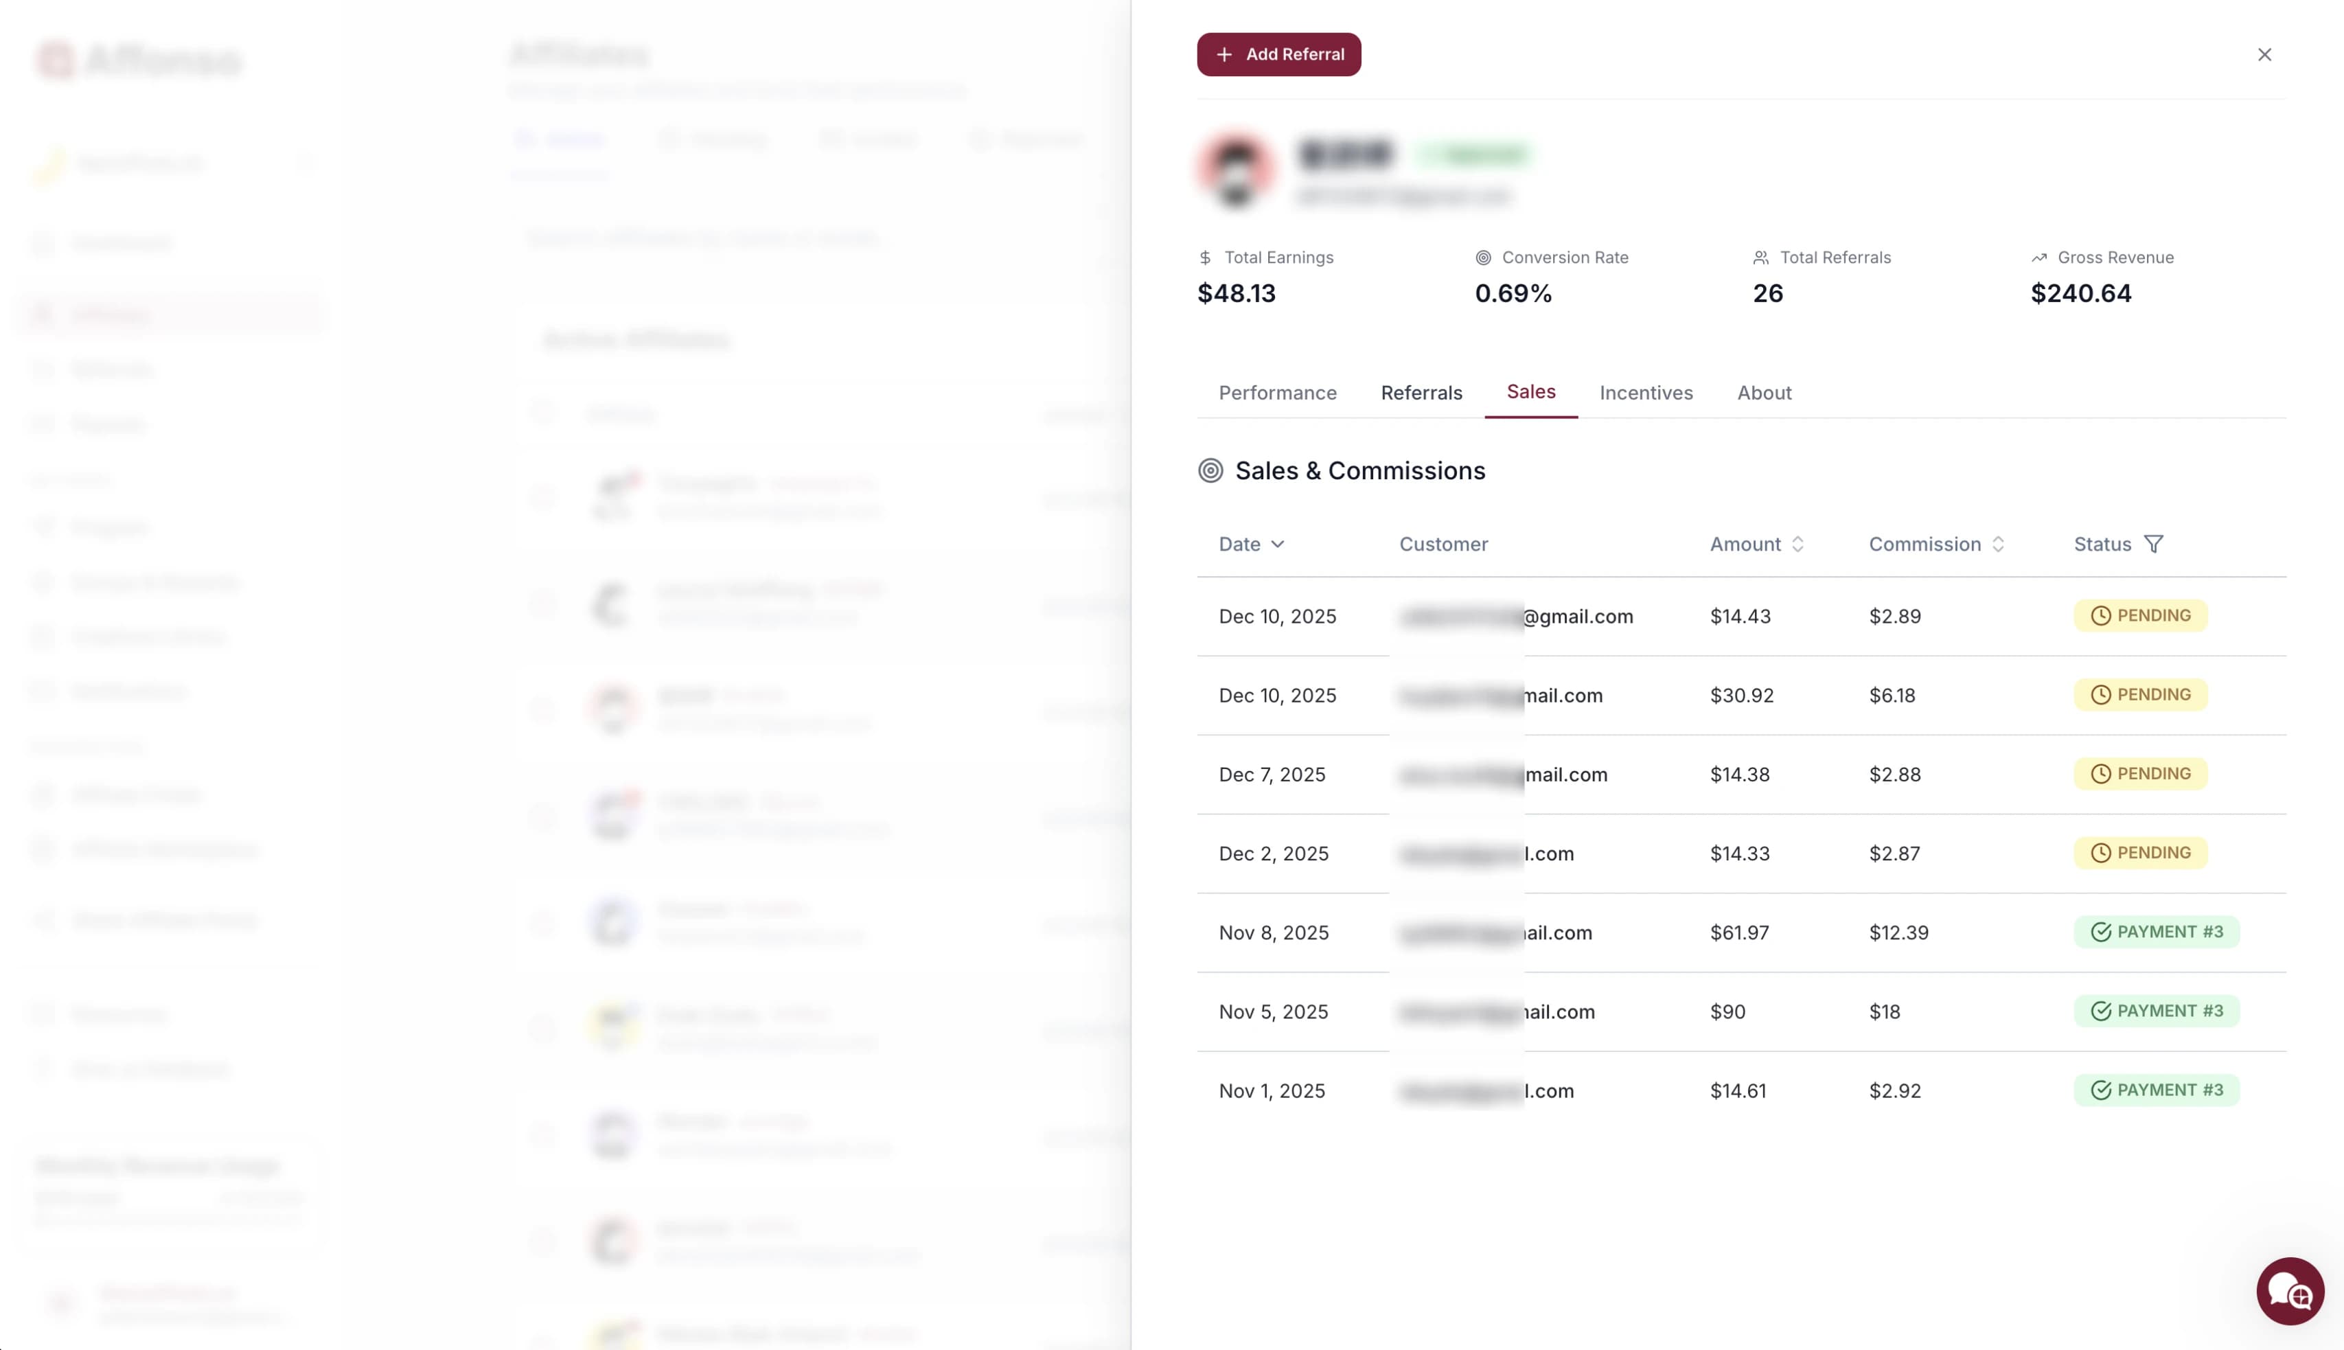
Task: Click the affiliate's avatar image
Action: point(1234,170)
